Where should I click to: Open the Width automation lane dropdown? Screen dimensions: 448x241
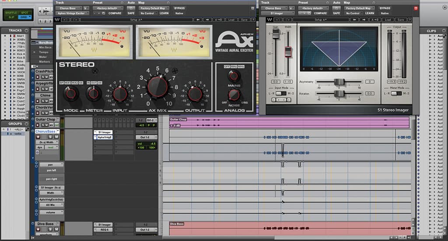[x=52, y=193]
